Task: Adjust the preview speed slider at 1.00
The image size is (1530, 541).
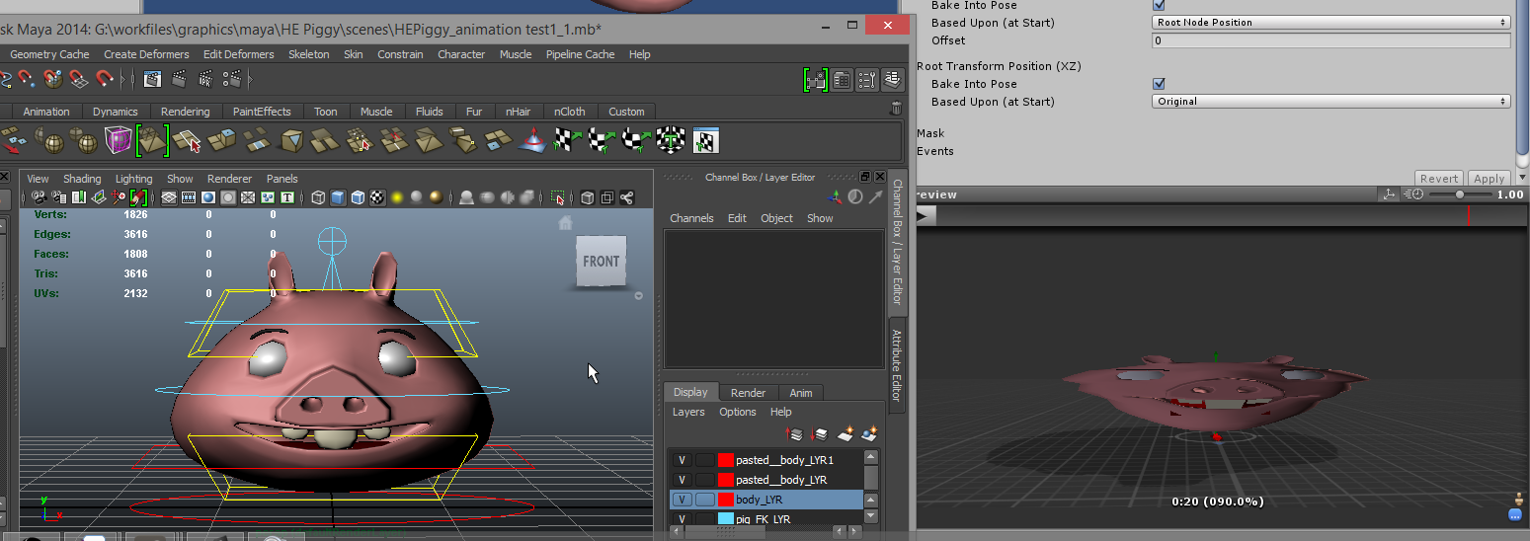Action: click(1460, 195)
